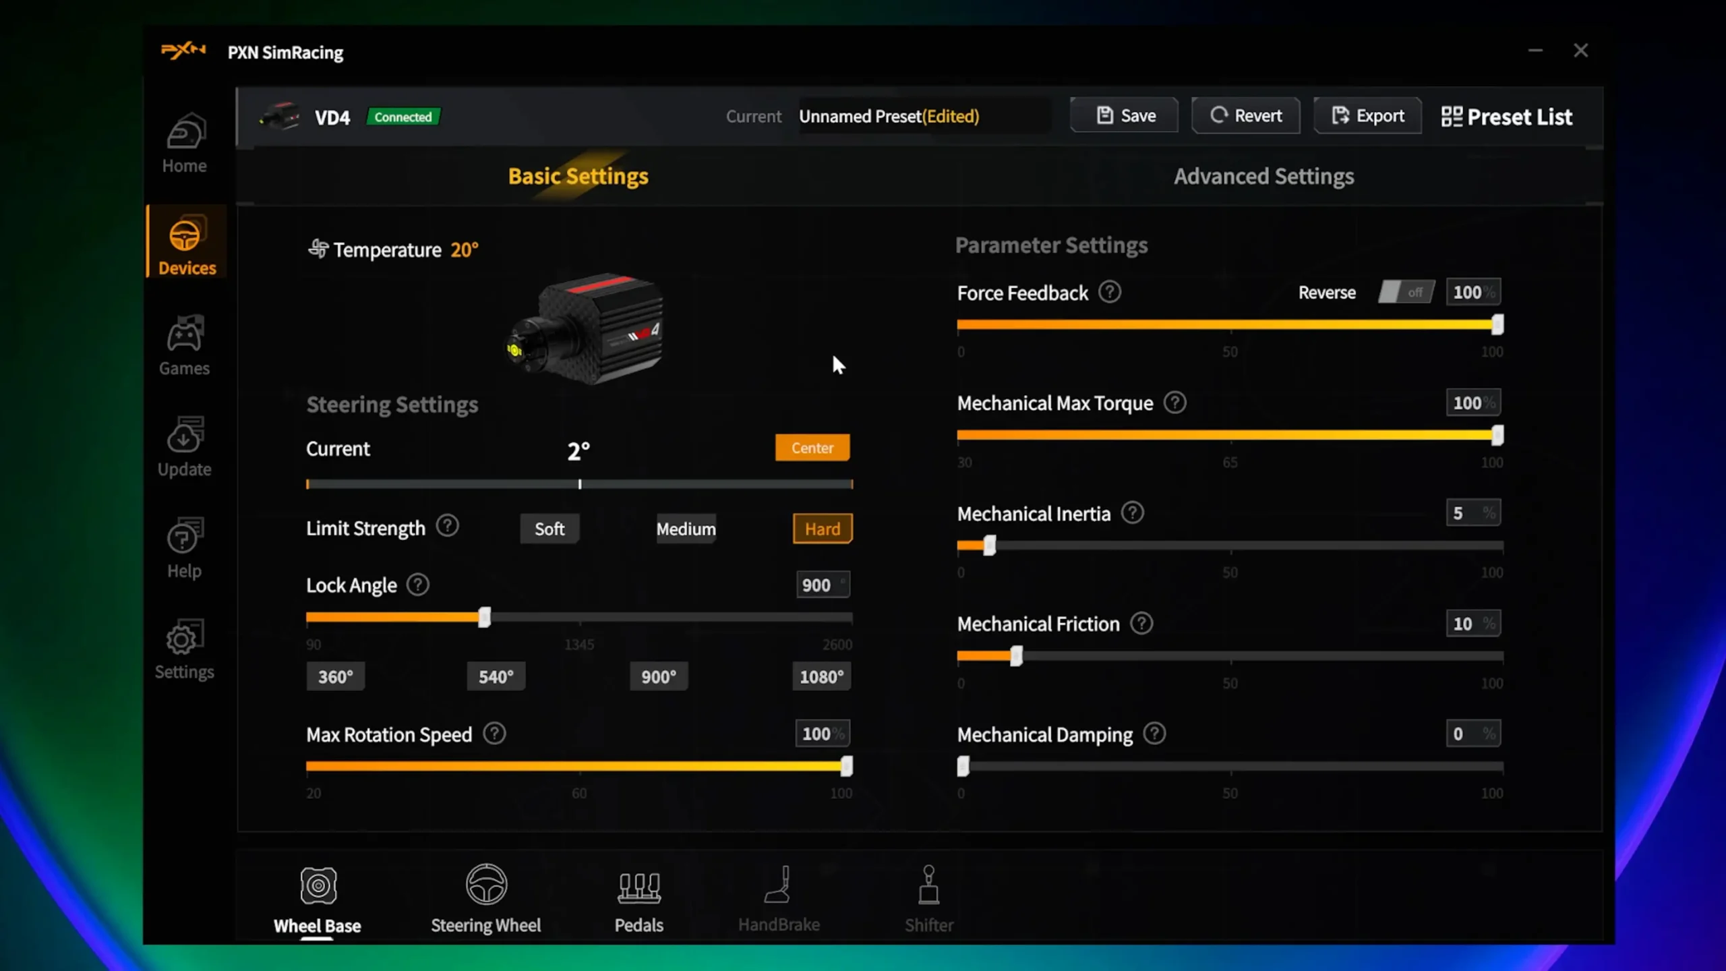Click the help icon next to Lock Angle

[417, 585]
